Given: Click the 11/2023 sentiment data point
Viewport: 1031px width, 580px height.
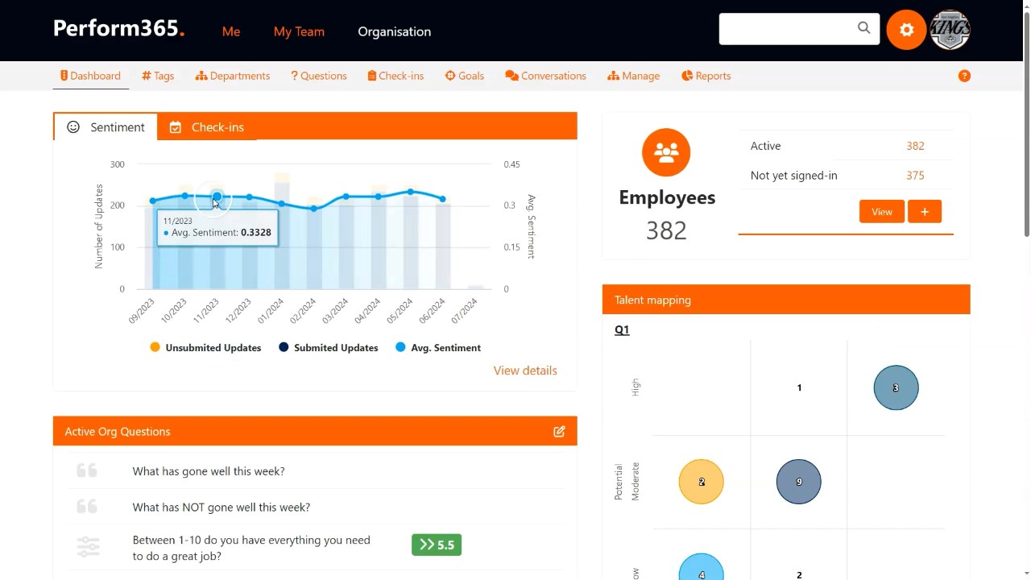Looking at the screenshot, I should 217,197.
